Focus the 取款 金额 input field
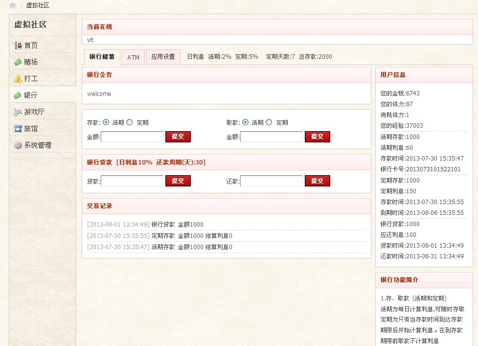478x346 pixels. click(272, 137)
